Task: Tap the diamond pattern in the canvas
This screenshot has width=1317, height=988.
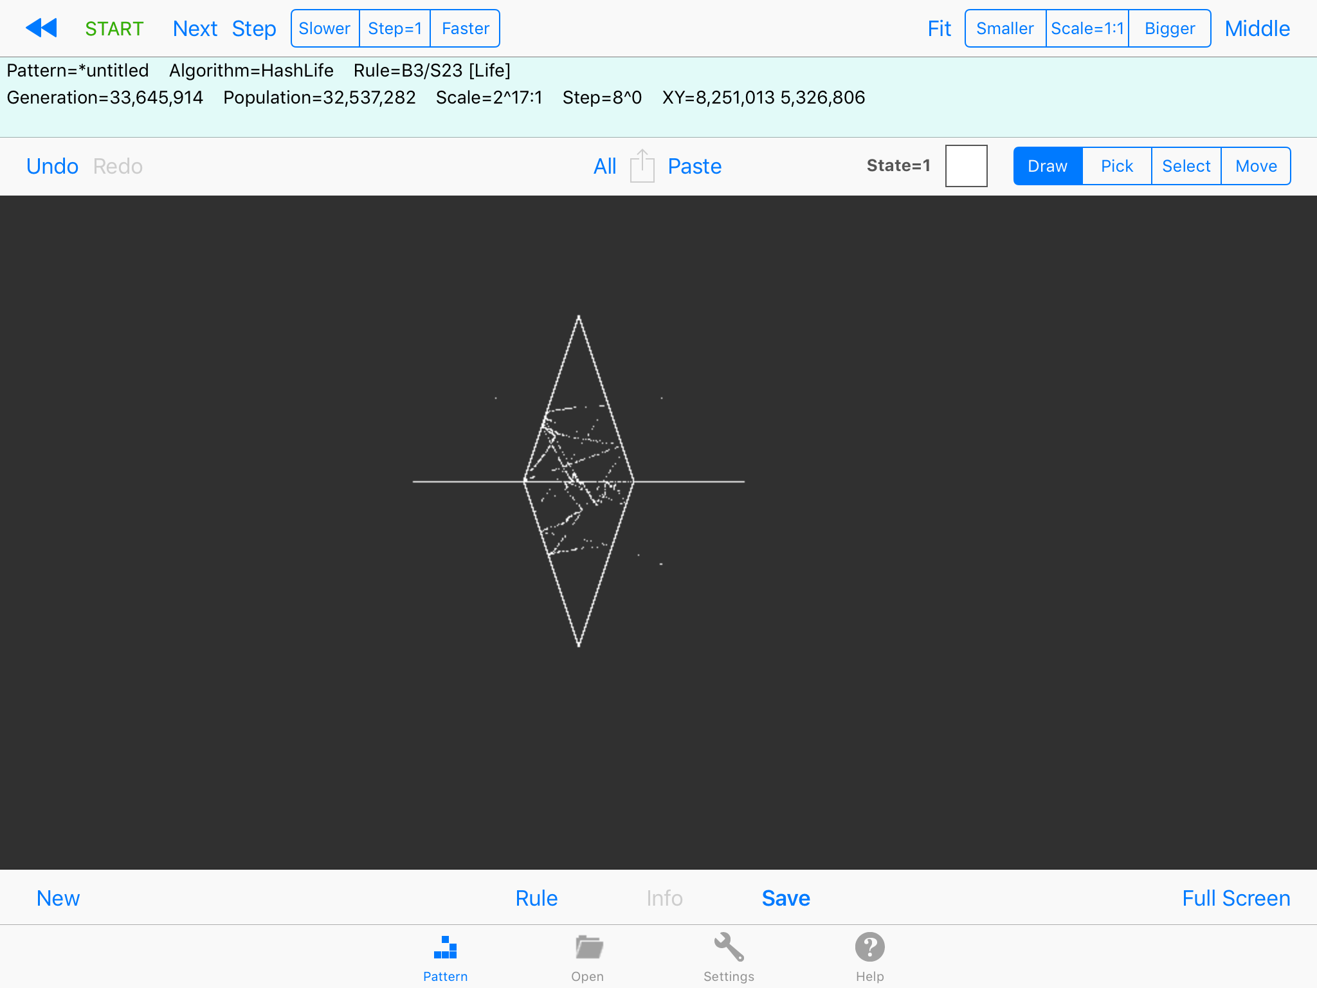Action: (579, 481)
